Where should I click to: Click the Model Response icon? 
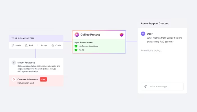(14, 62)
